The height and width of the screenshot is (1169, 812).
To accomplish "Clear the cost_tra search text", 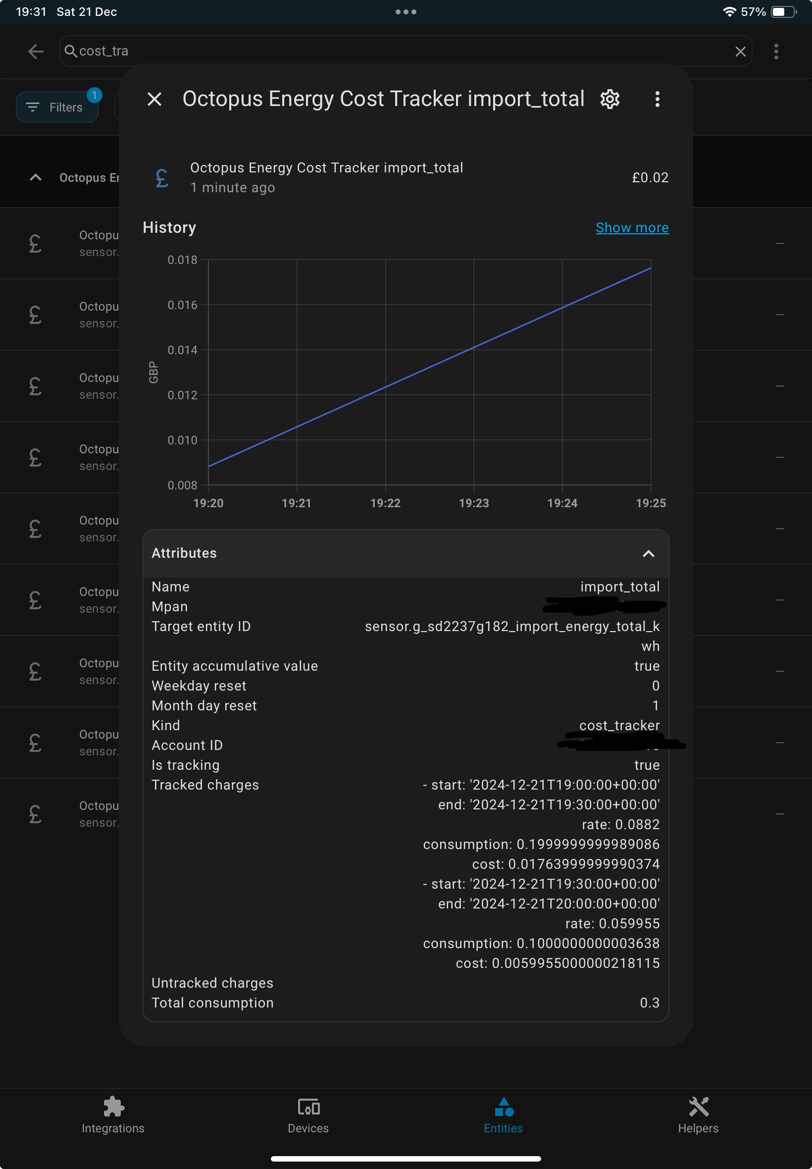I will [x=740, y=52].
